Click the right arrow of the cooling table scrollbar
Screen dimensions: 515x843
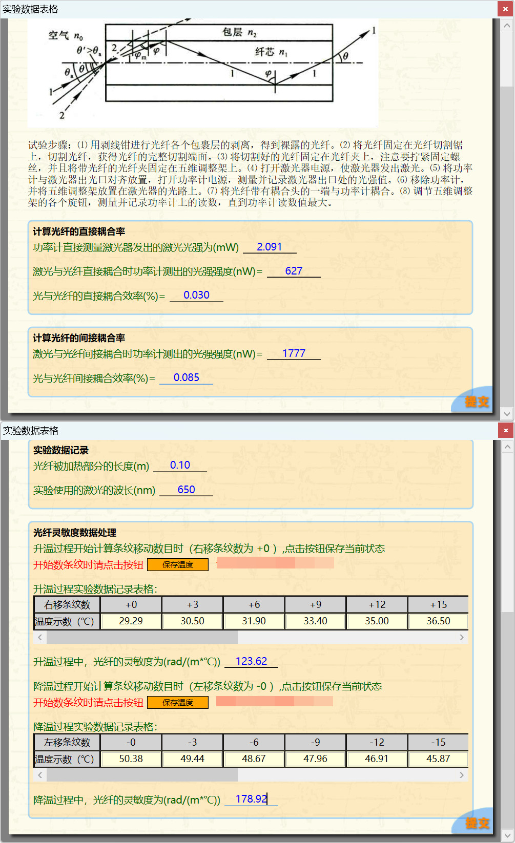coord(461,775)
